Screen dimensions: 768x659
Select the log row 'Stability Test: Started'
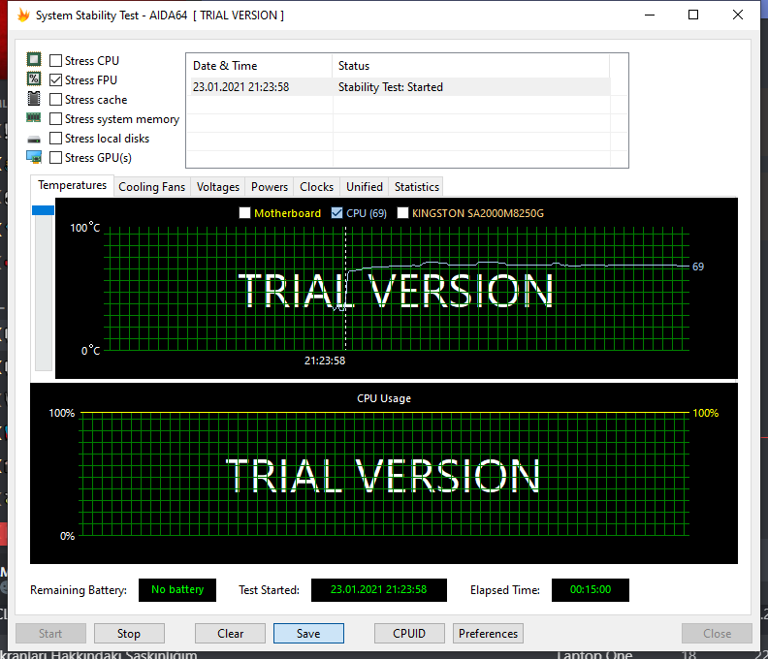pos(400,87)
